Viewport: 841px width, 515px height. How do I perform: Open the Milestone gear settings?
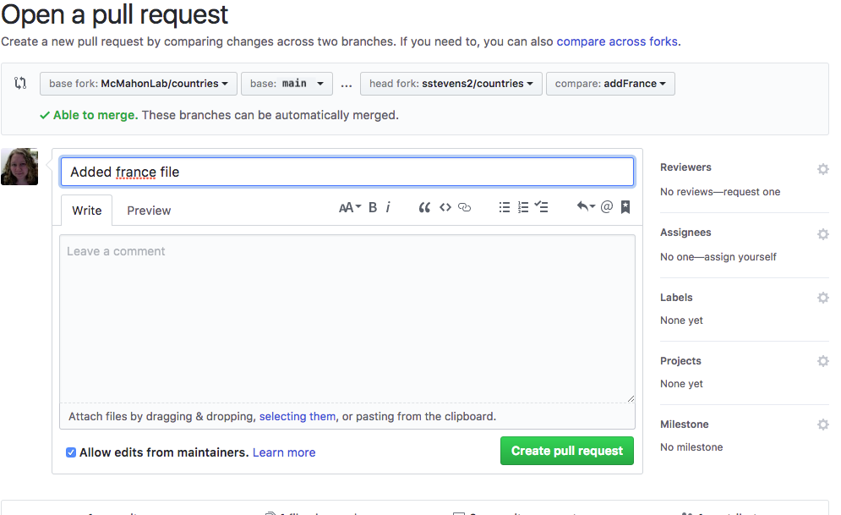(x=822, y=425)
